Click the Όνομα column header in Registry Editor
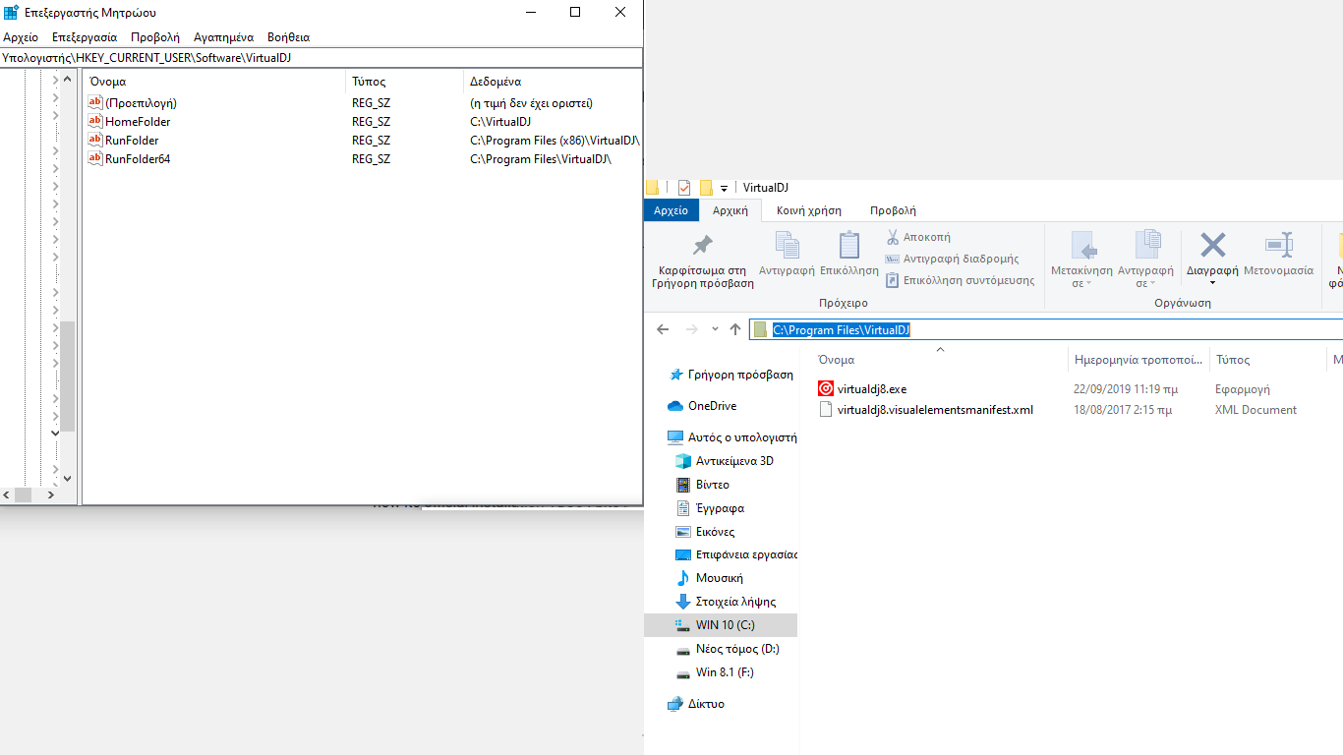 [x=214, y=82]
